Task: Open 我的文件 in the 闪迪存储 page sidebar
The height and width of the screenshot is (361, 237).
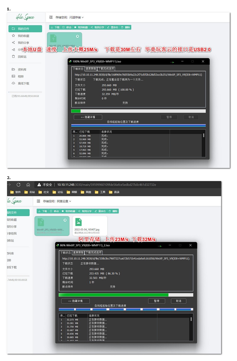Action: [x=25, y=29]
